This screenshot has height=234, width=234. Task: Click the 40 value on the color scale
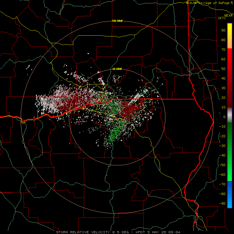point(223,78)
